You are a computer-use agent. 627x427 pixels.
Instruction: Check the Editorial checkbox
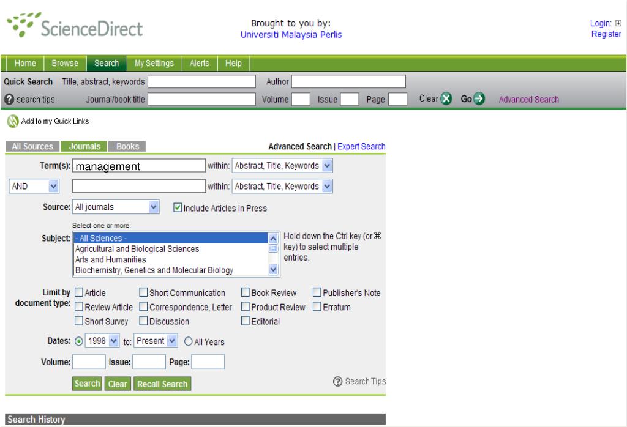245,321
